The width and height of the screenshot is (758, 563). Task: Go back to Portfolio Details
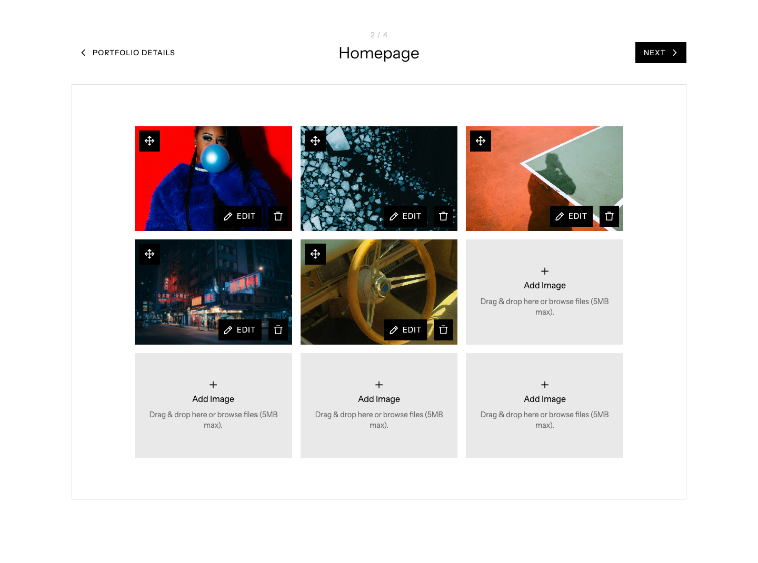[127, 53]
